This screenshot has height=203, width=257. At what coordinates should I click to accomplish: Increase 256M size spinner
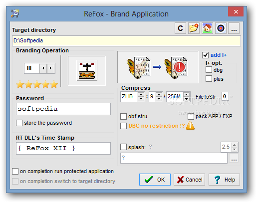[187, 94]
